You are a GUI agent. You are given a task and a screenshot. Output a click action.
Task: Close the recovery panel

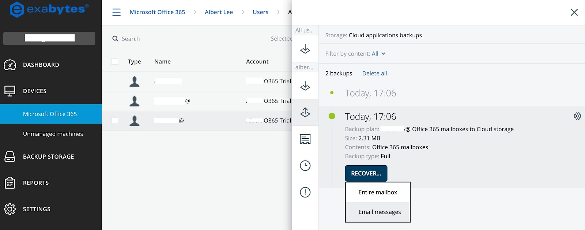pos(574,12)
